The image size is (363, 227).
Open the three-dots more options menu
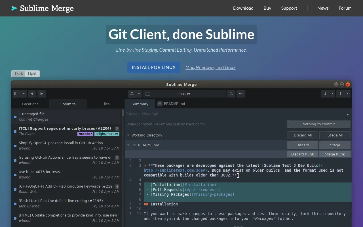(241, 94)
